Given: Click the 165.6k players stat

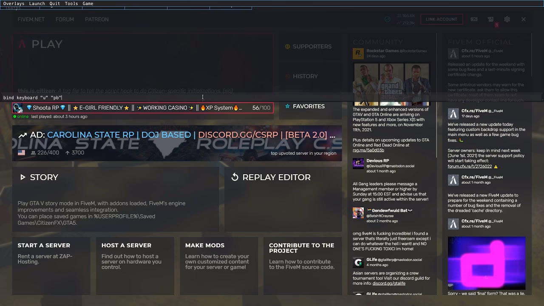Looking at the screenshot, I should click(x=405, y=16).
